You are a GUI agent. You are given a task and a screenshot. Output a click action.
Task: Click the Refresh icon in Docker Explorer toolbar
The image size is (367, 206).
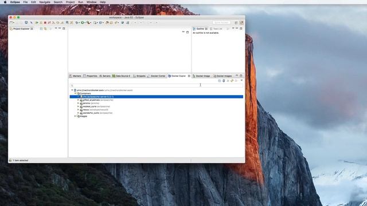click(x=232, y=81)
